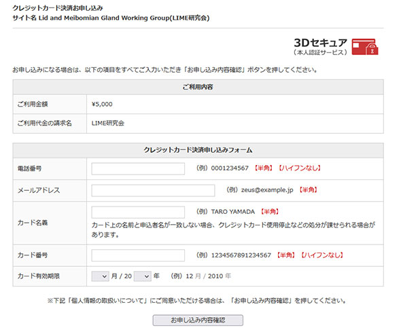
Task: Click the zeus@example.jp example text
Action: 267,190
